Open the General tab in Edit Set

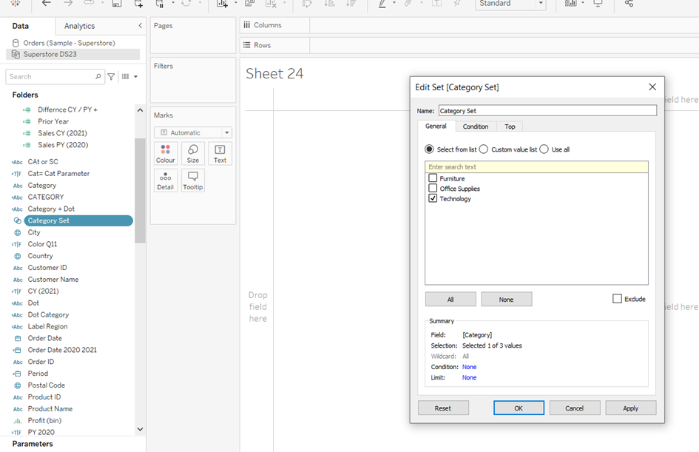click(436, 127)
